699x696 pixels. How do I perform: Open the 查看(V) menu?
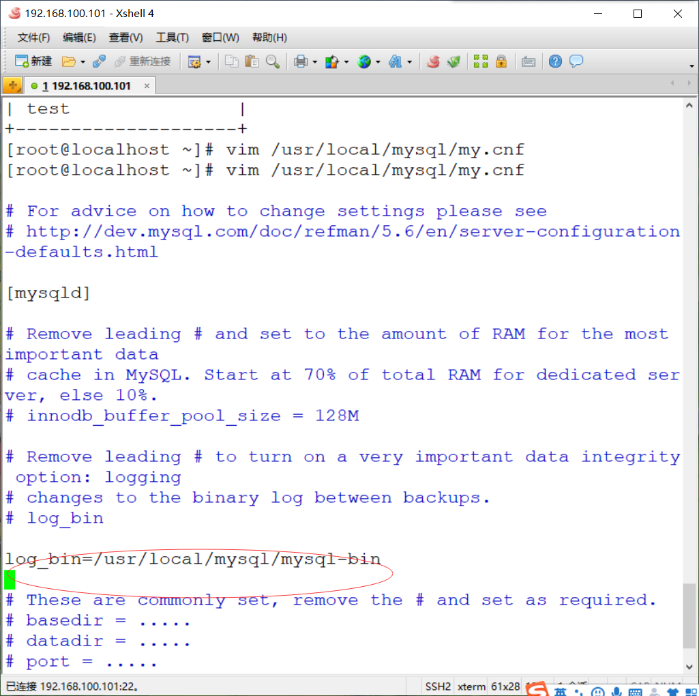tap(125, 38)
